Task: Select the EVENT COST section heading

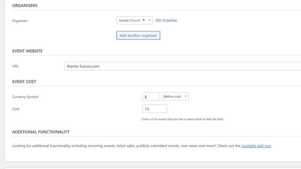Action: [x=24, y=82]
